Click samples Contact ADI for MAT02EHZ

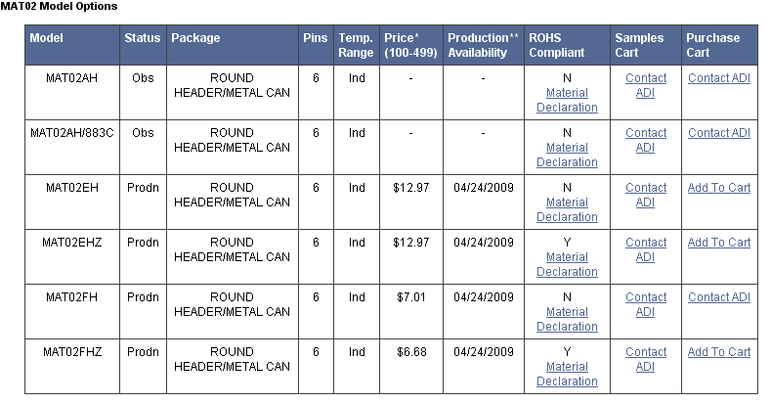pyautogui.click(x=646, y=249)
